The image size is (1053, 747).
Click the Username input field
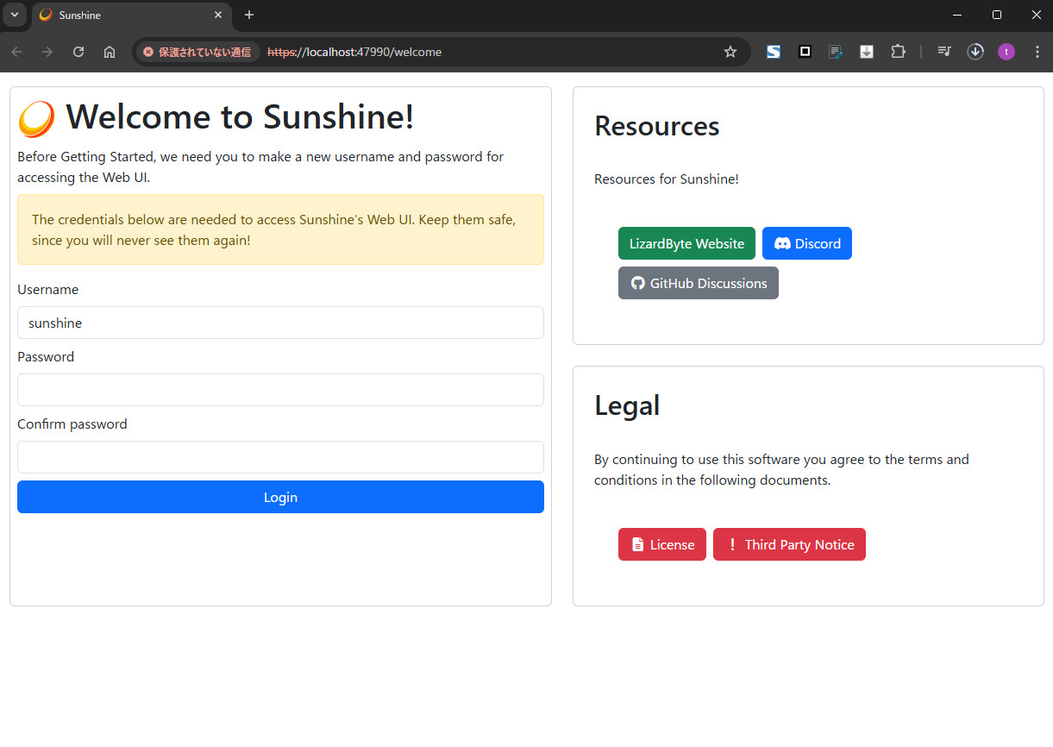point(280,323)
